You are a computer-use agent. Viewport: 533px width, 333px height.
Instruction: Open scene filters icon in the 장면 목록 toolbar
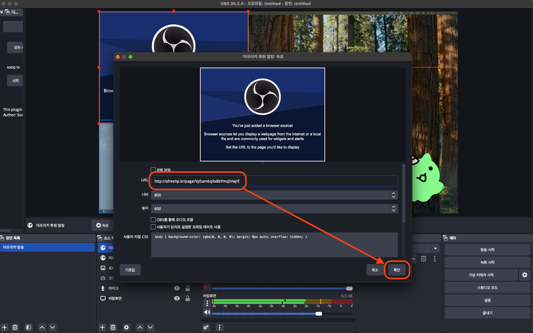coord(28,327)
